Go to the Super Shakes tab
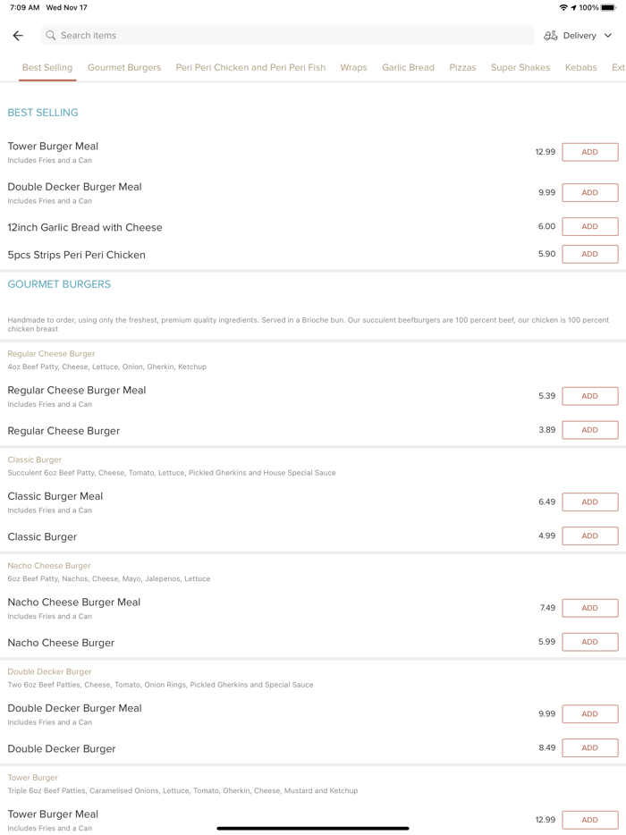The width and height of the screenshot is (626, 835). click(x=520, y=67)
